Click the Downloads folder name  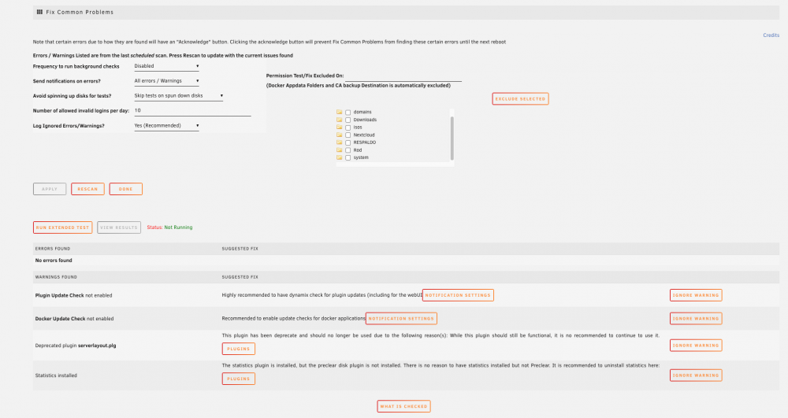click(365, 120)
